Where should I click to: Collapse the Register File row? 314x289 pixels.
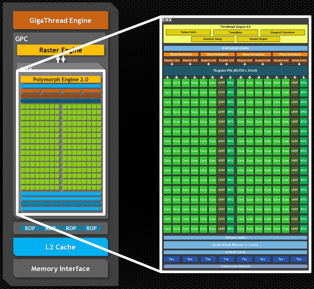235,70
